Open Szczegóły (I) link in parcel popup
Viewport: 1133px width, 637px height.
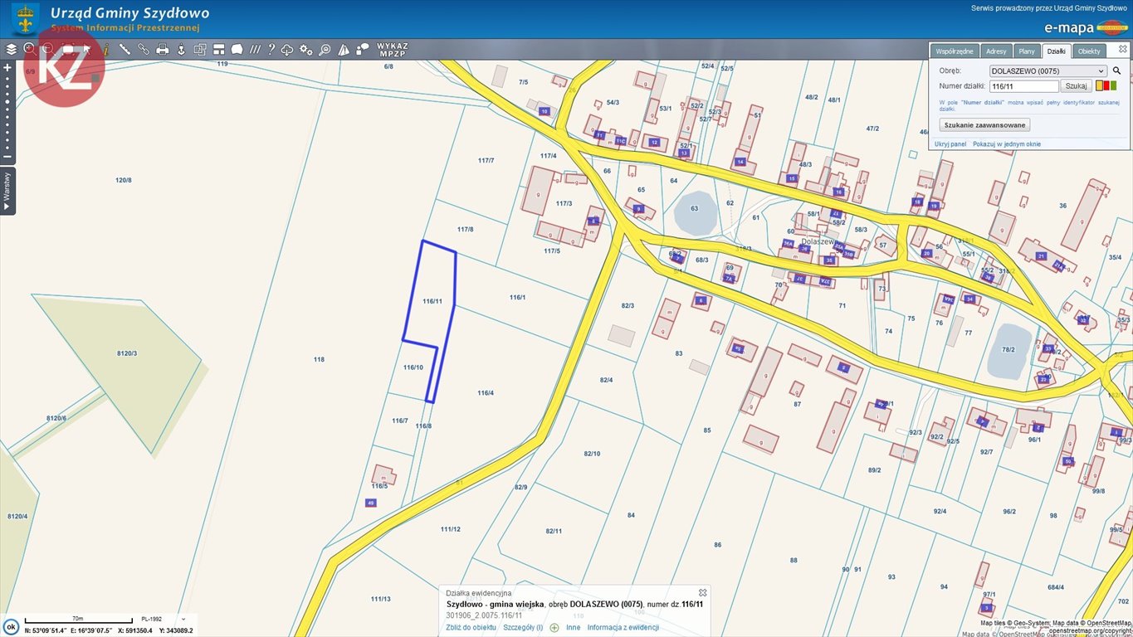[x=523, y=628]
